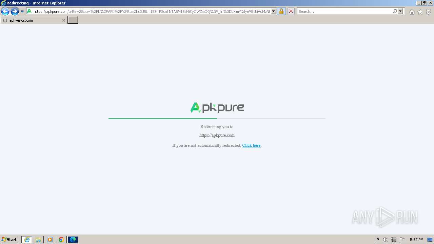Open Favorites star icon
Image resolution: width=434 pixels, height=244 pixels.
pos(420,12)
